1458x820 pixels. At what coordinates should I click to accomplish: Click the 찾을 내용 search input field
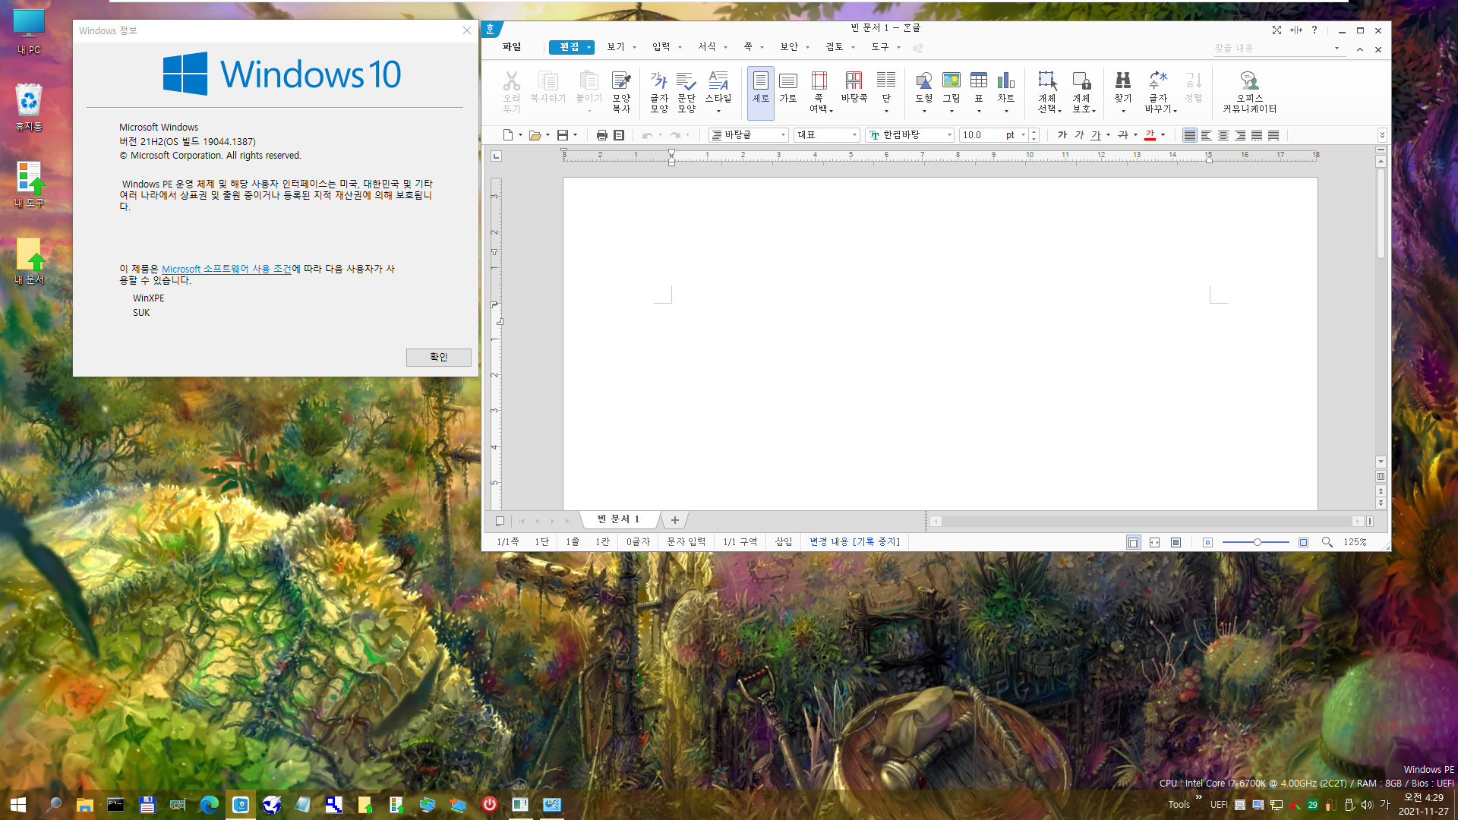click(1271, 49)
